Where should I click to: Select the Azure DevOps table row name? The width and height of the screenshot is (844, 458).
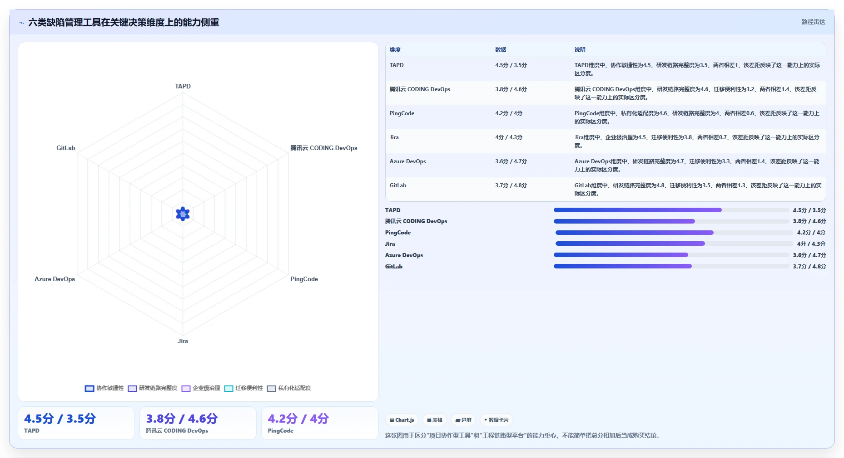coord(408,161)
